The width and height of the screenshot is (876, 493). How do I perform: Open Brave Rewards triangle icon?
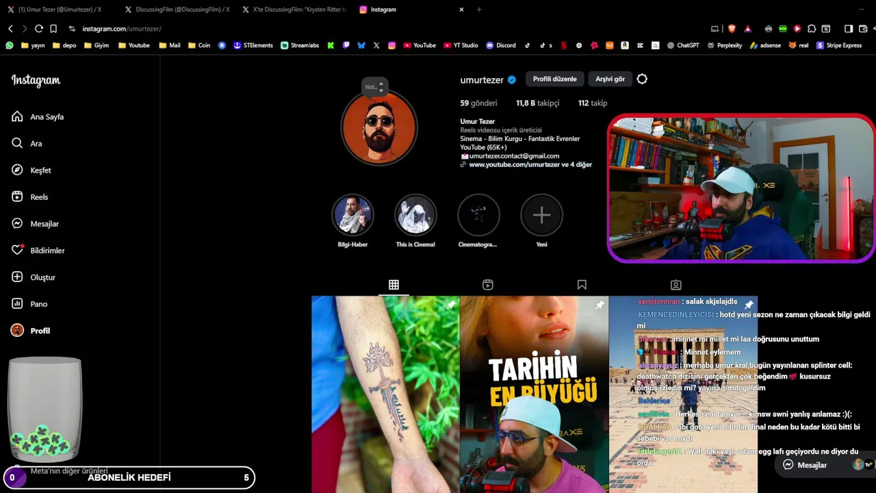point(748,29)
